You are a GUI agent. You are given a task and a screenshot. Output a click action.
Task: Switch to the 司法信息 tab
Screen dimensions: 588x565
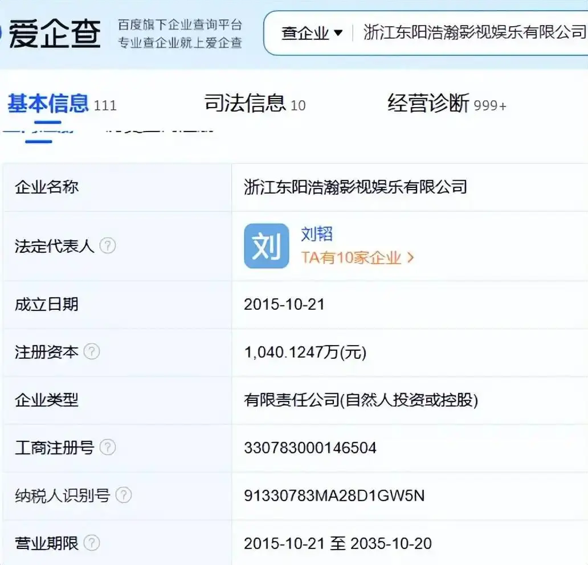coord(245,104)
